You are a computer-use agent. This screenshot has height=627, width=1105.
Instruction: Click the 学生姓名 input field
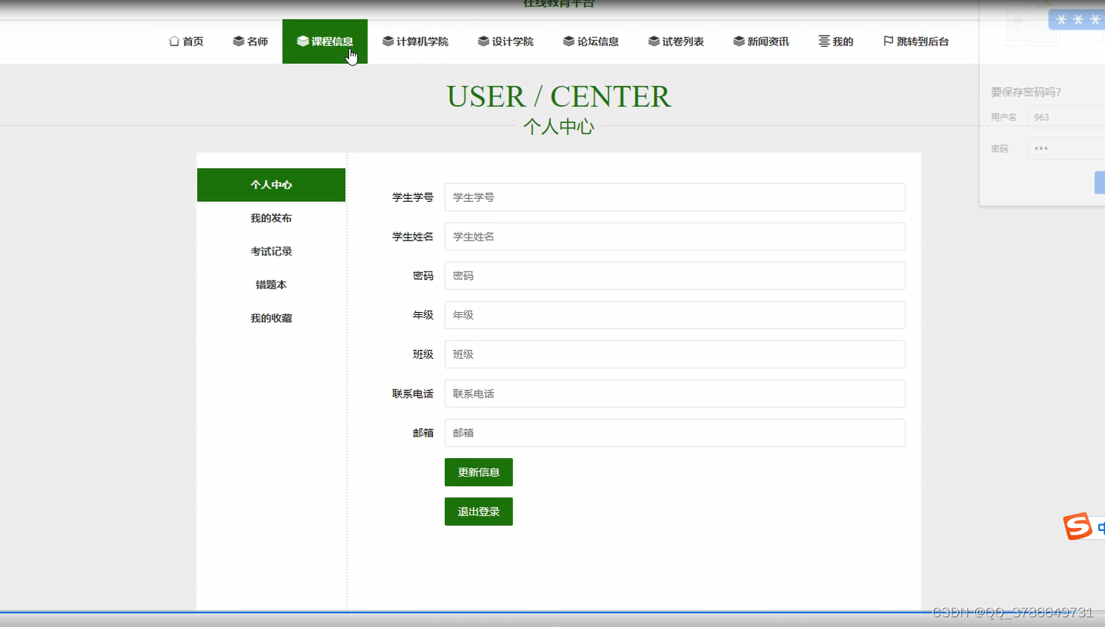(675, 237)
